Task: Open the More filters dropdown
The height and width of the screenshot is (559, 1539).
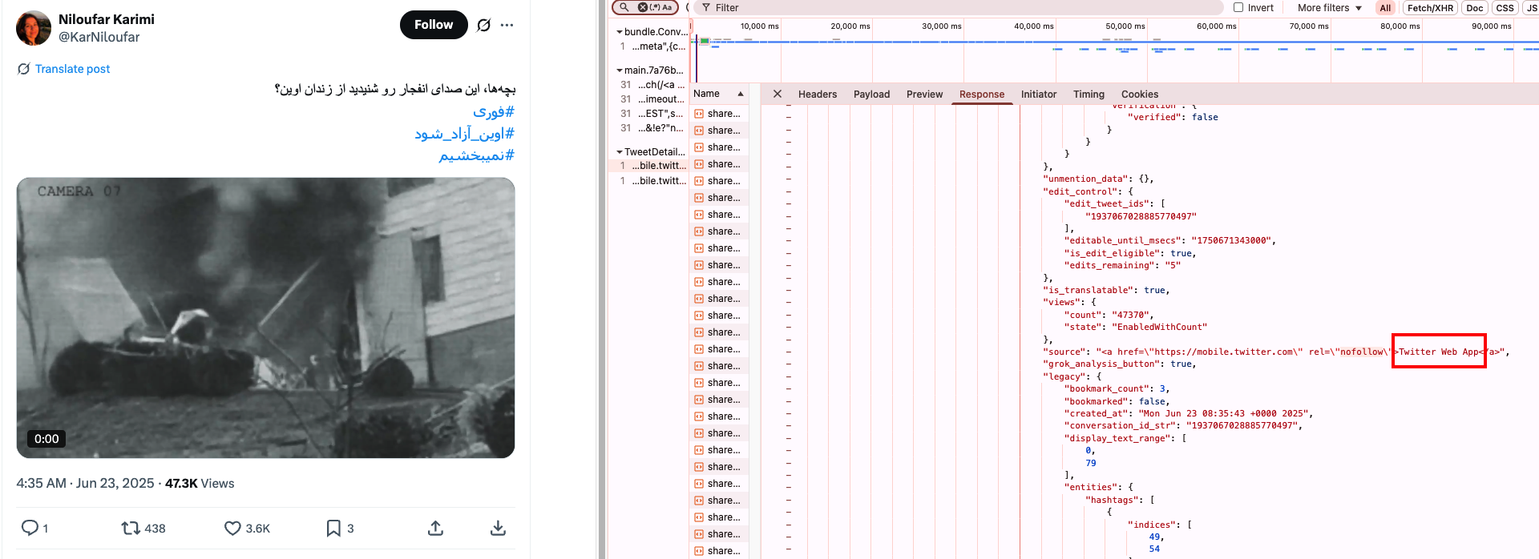Action: coord(1329,8)
